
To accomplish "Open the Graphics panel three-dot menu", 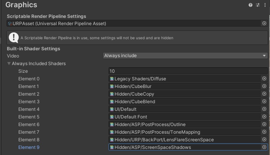I will (265, 5).
